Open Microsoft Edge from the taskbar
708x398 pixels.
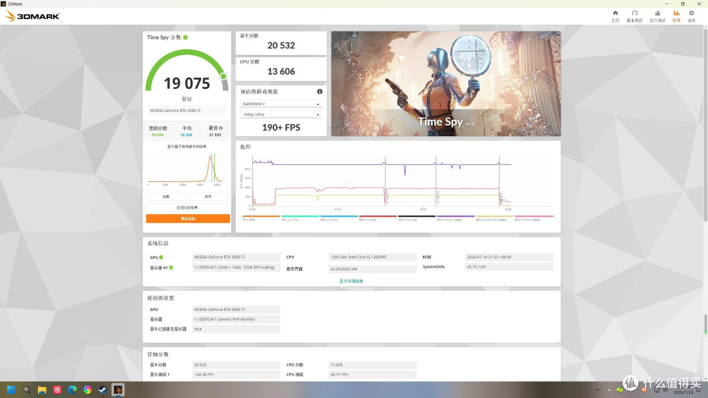pyautogui.click(x=72, y=390)
